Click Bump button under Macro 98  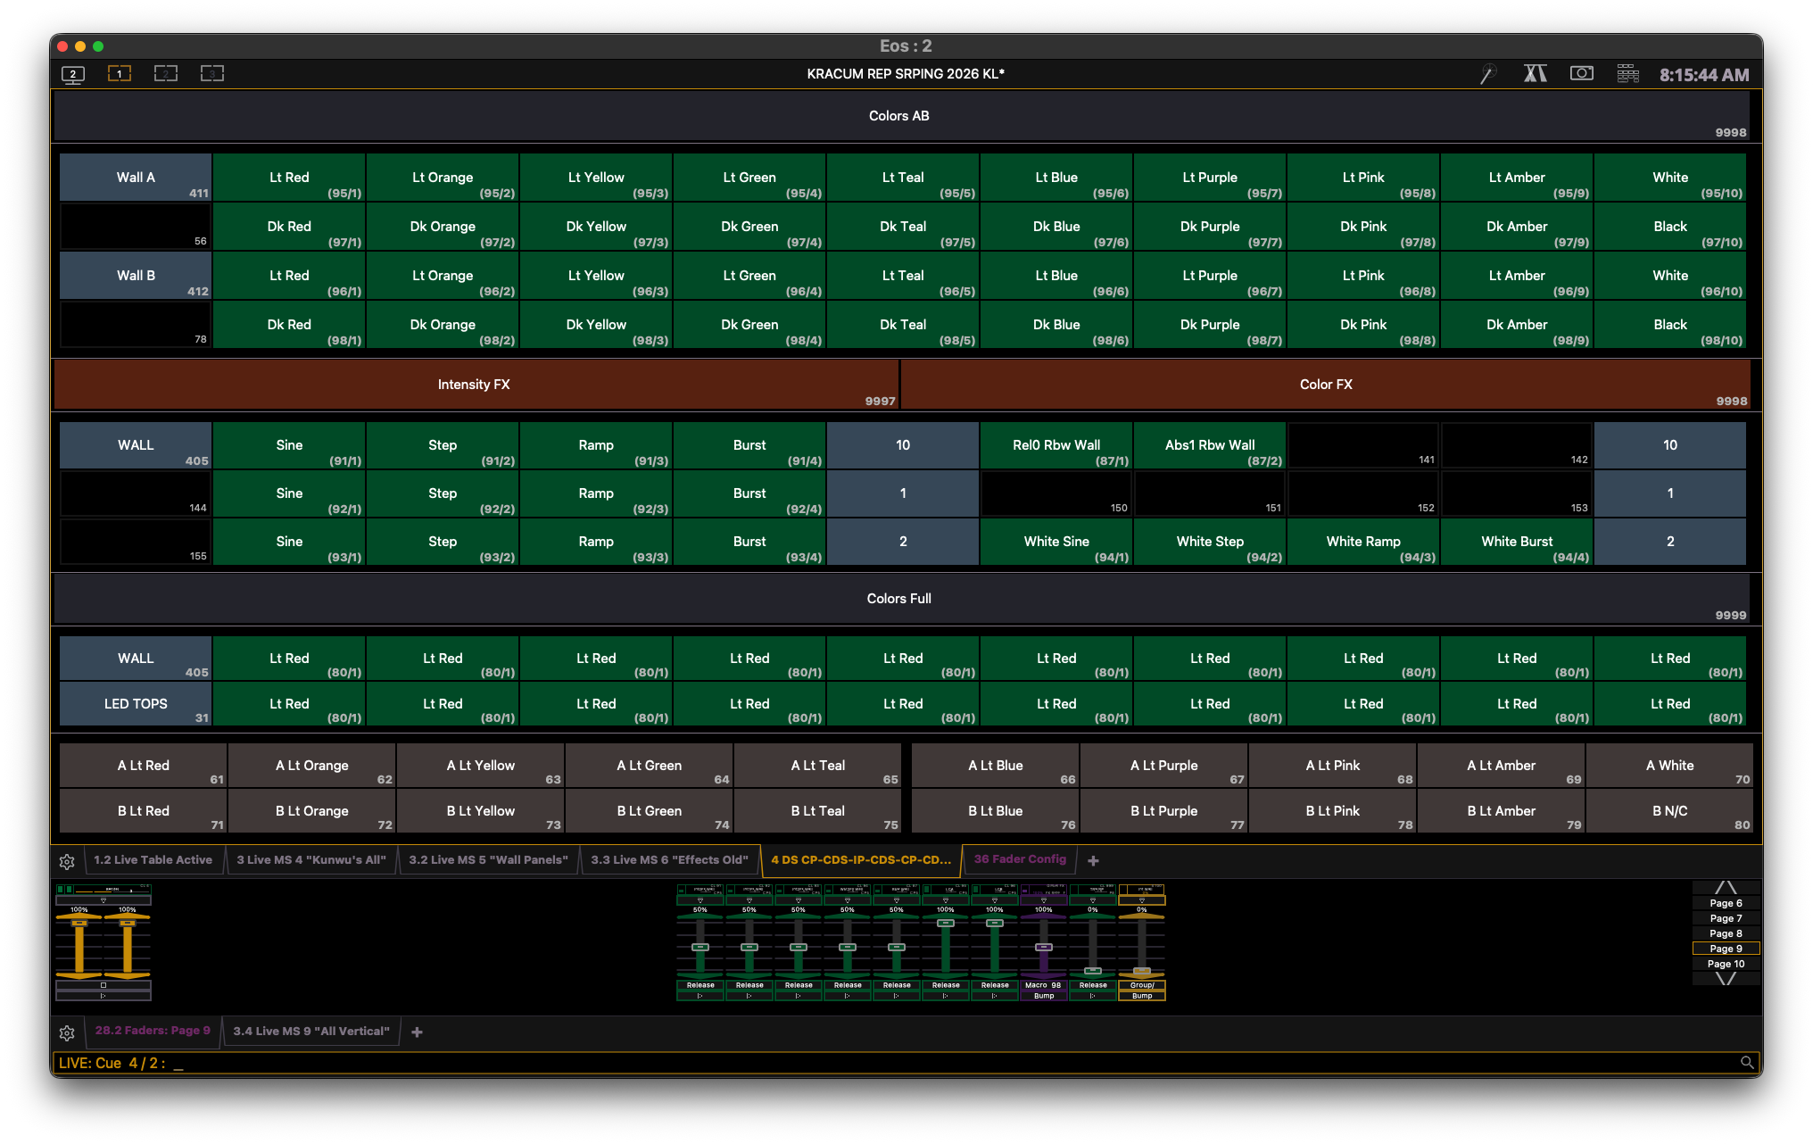click(x=1044, y=996)
